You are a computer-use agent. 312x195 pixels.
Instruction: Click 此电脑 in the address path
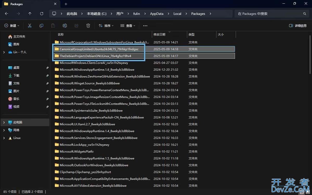pos(72,14)
